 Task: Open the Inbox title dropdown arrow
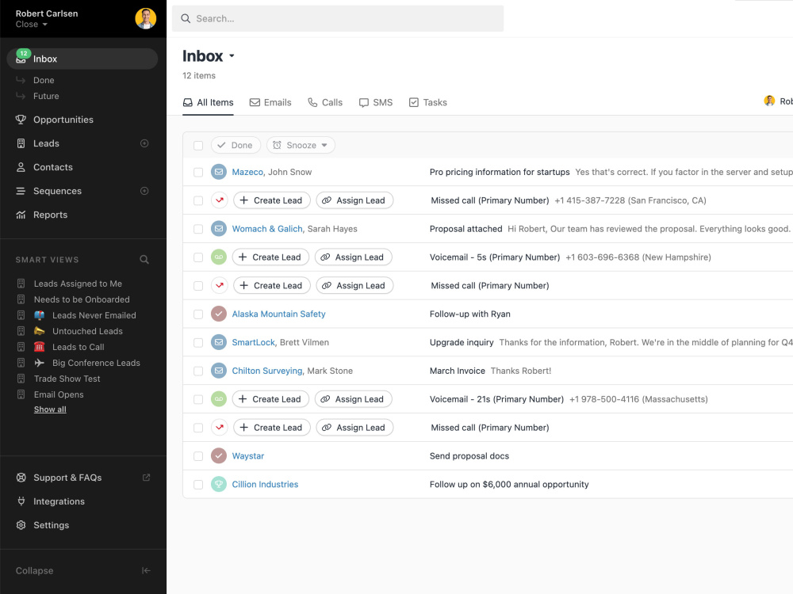click(232, 56)
